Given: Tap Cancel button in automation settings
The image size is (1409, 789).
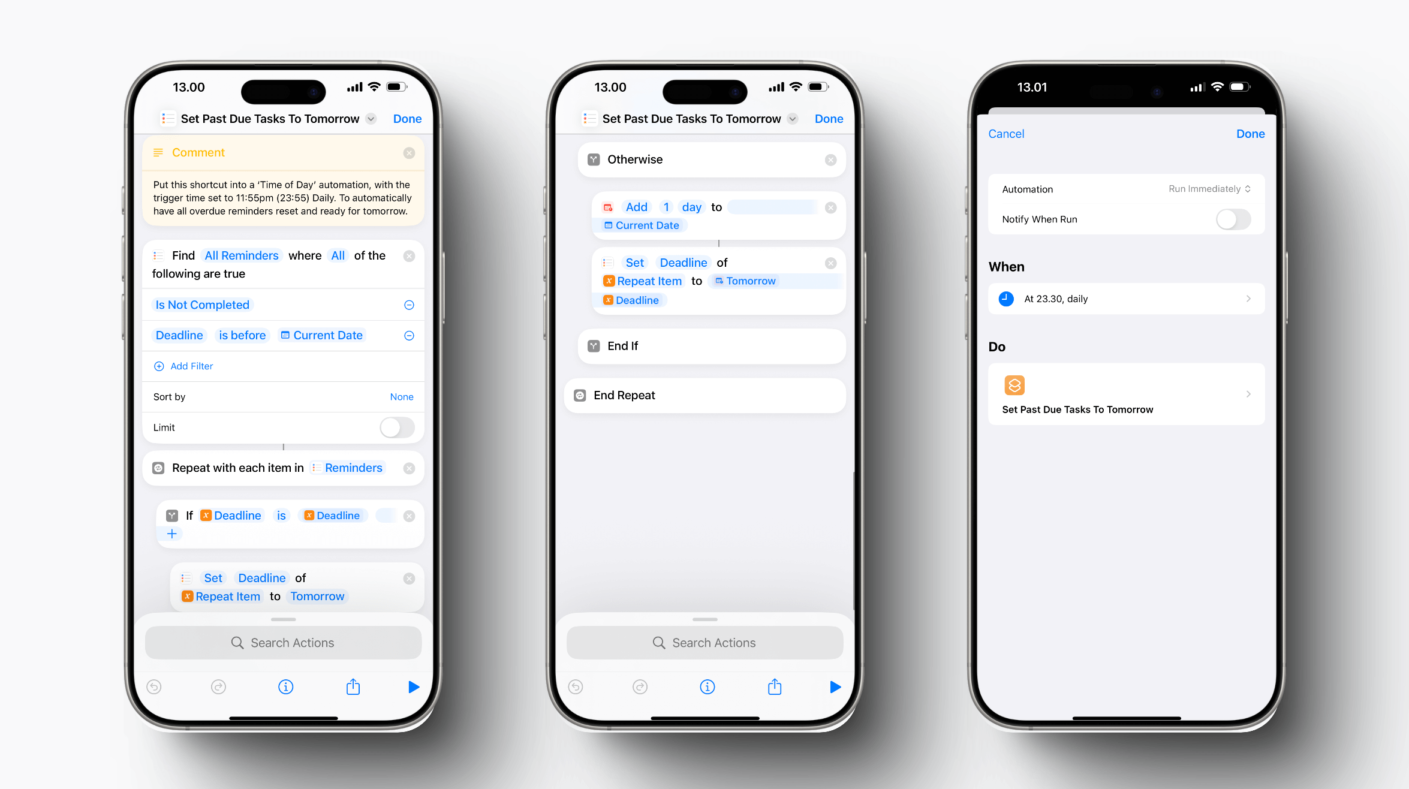Looking at the screenshot, I should 1005,134.
